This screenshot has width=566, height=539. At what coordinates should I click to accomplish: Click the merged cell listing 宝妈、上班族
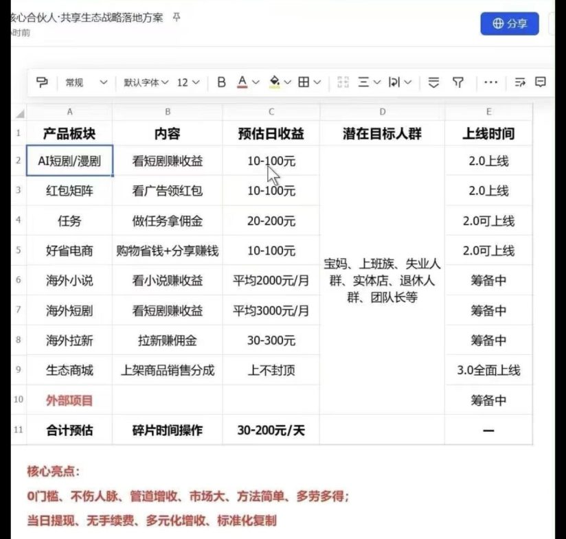(383, 280)
